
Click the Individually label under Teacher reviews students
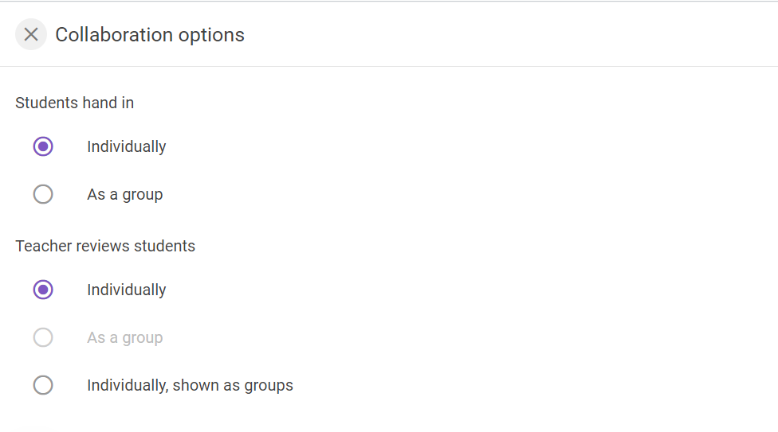[127, 290]
